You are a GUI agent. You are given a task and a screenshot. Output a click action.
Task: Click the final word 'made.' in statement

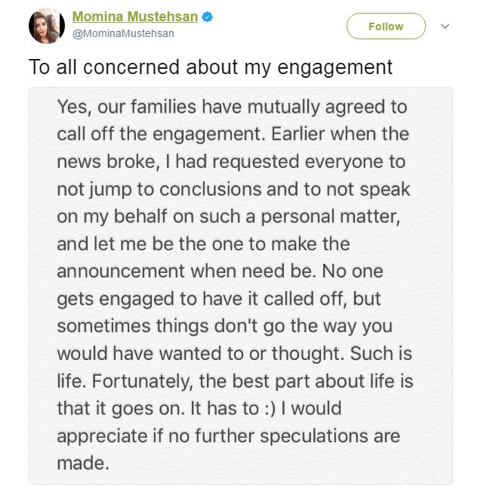pyautogui.click(x=83, y=464)
